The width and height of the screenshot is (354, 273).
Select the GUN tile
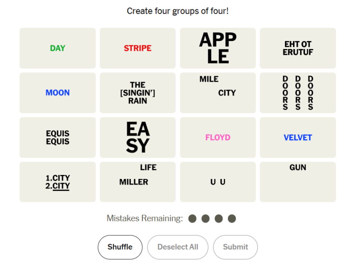pyautogui.click(x=298, y=182)
